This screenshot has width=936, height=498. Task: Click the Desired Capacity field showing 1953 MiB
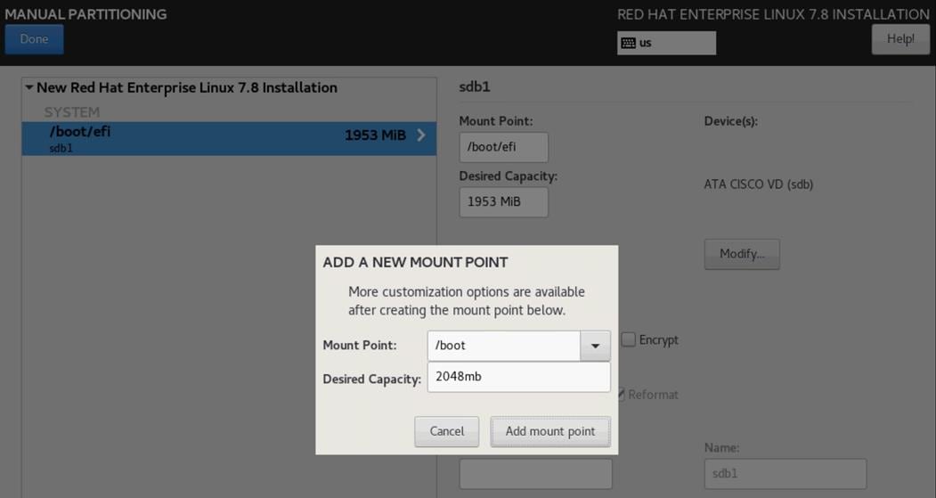[503, 202]
